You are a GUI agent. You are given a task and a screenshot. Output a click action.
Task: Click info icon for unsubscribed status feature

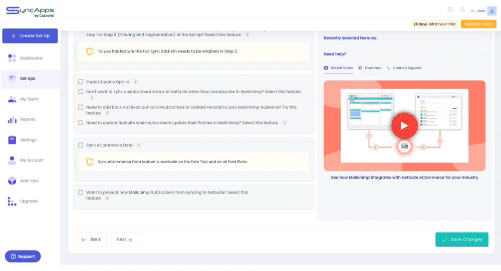point(91,97)
